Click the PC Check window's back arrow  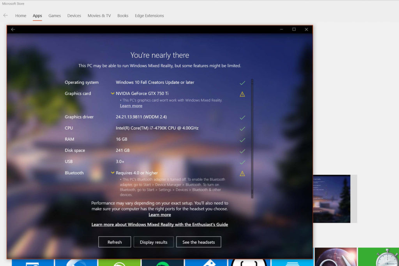click(x=13, y=30)
